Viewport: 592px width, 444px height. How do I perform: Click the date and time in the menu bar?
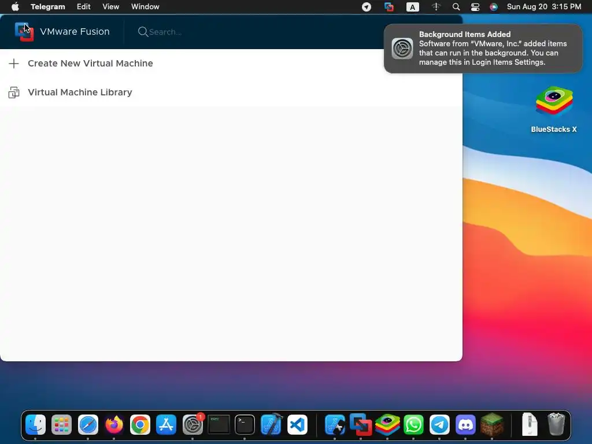tap(543, 7)
